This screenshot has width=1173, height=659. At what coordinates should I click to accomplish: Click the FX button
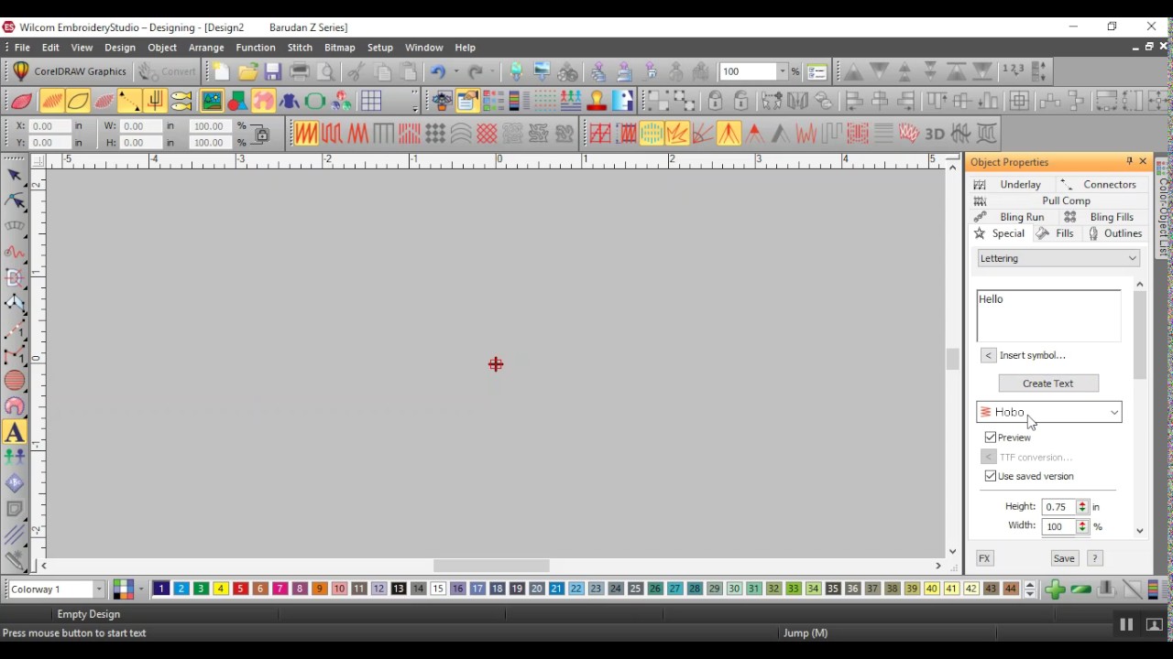point(984,558)
